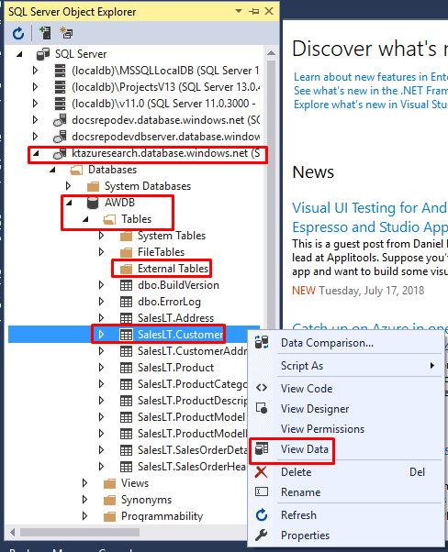448x552 pixels.
Task: Click the Properties wrench icon
Action: point(262,535)
